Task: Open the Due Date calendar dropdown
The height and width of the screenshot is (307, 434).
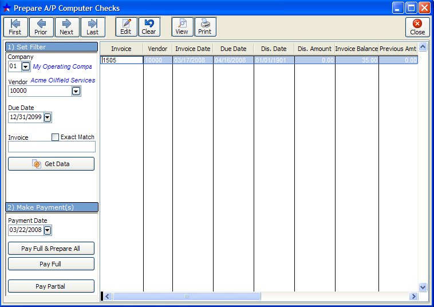Action: tap(48, 117)
